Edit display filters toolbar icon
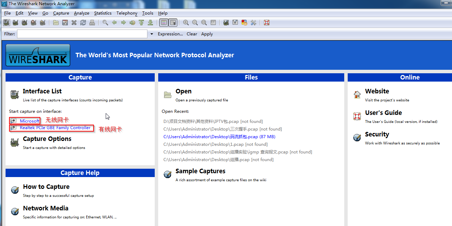Screen dimensions: 452x226 click(235, 23)
